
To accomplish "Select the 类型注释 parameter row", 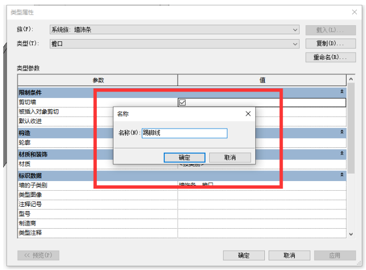I will click(x=182, y=233).
